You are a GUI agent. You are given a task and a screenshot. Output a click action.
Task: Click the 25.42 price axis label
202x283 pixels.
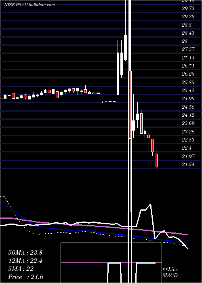[188, 91]
